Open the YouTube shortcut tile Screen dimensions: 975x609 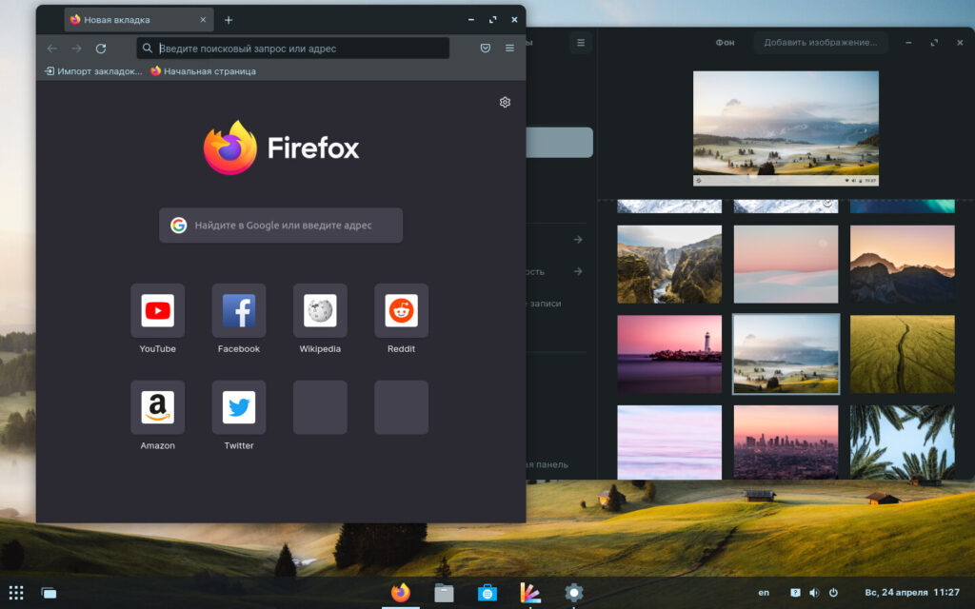click(x=157, y=311)
